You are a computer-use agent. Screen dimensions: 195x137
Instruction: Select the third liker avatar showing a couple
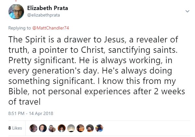52,128
